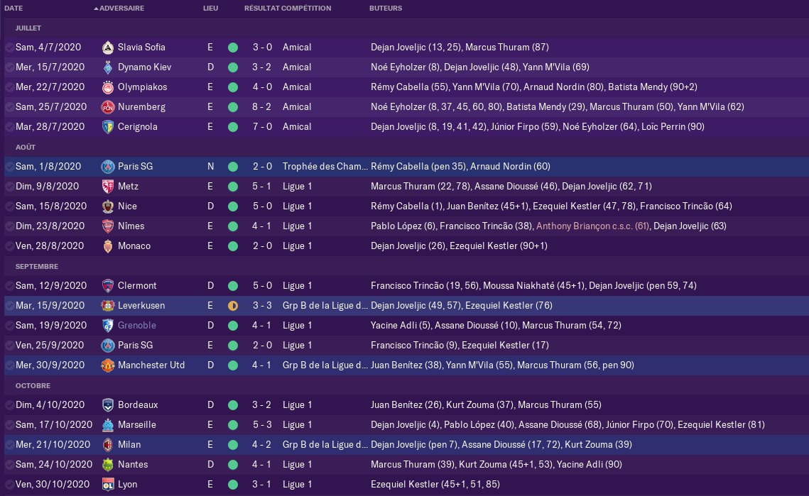Image resolution: width=809 pixels, height=496 pixels.
Task: Toggle the check circle for Slavia Sofia match
Action: click(9, 48)
